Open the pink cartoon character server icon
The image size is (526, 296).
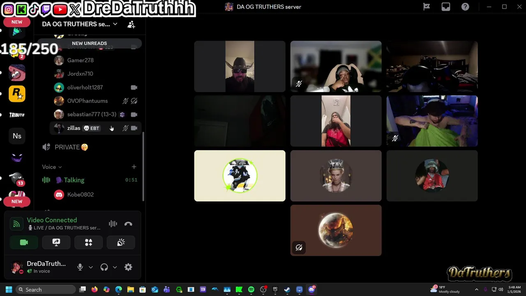click(17, 73)
